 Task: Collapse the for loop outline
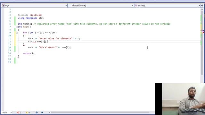(x=17, y=33)
